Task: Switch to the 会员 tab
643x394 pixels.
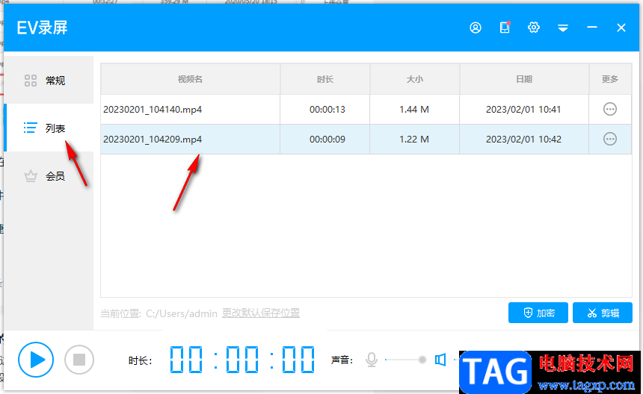Action: click(49, 176)
